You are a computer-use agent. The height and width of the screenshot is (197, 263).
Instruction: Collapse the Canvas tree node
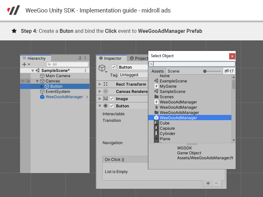tap(37, 81)
